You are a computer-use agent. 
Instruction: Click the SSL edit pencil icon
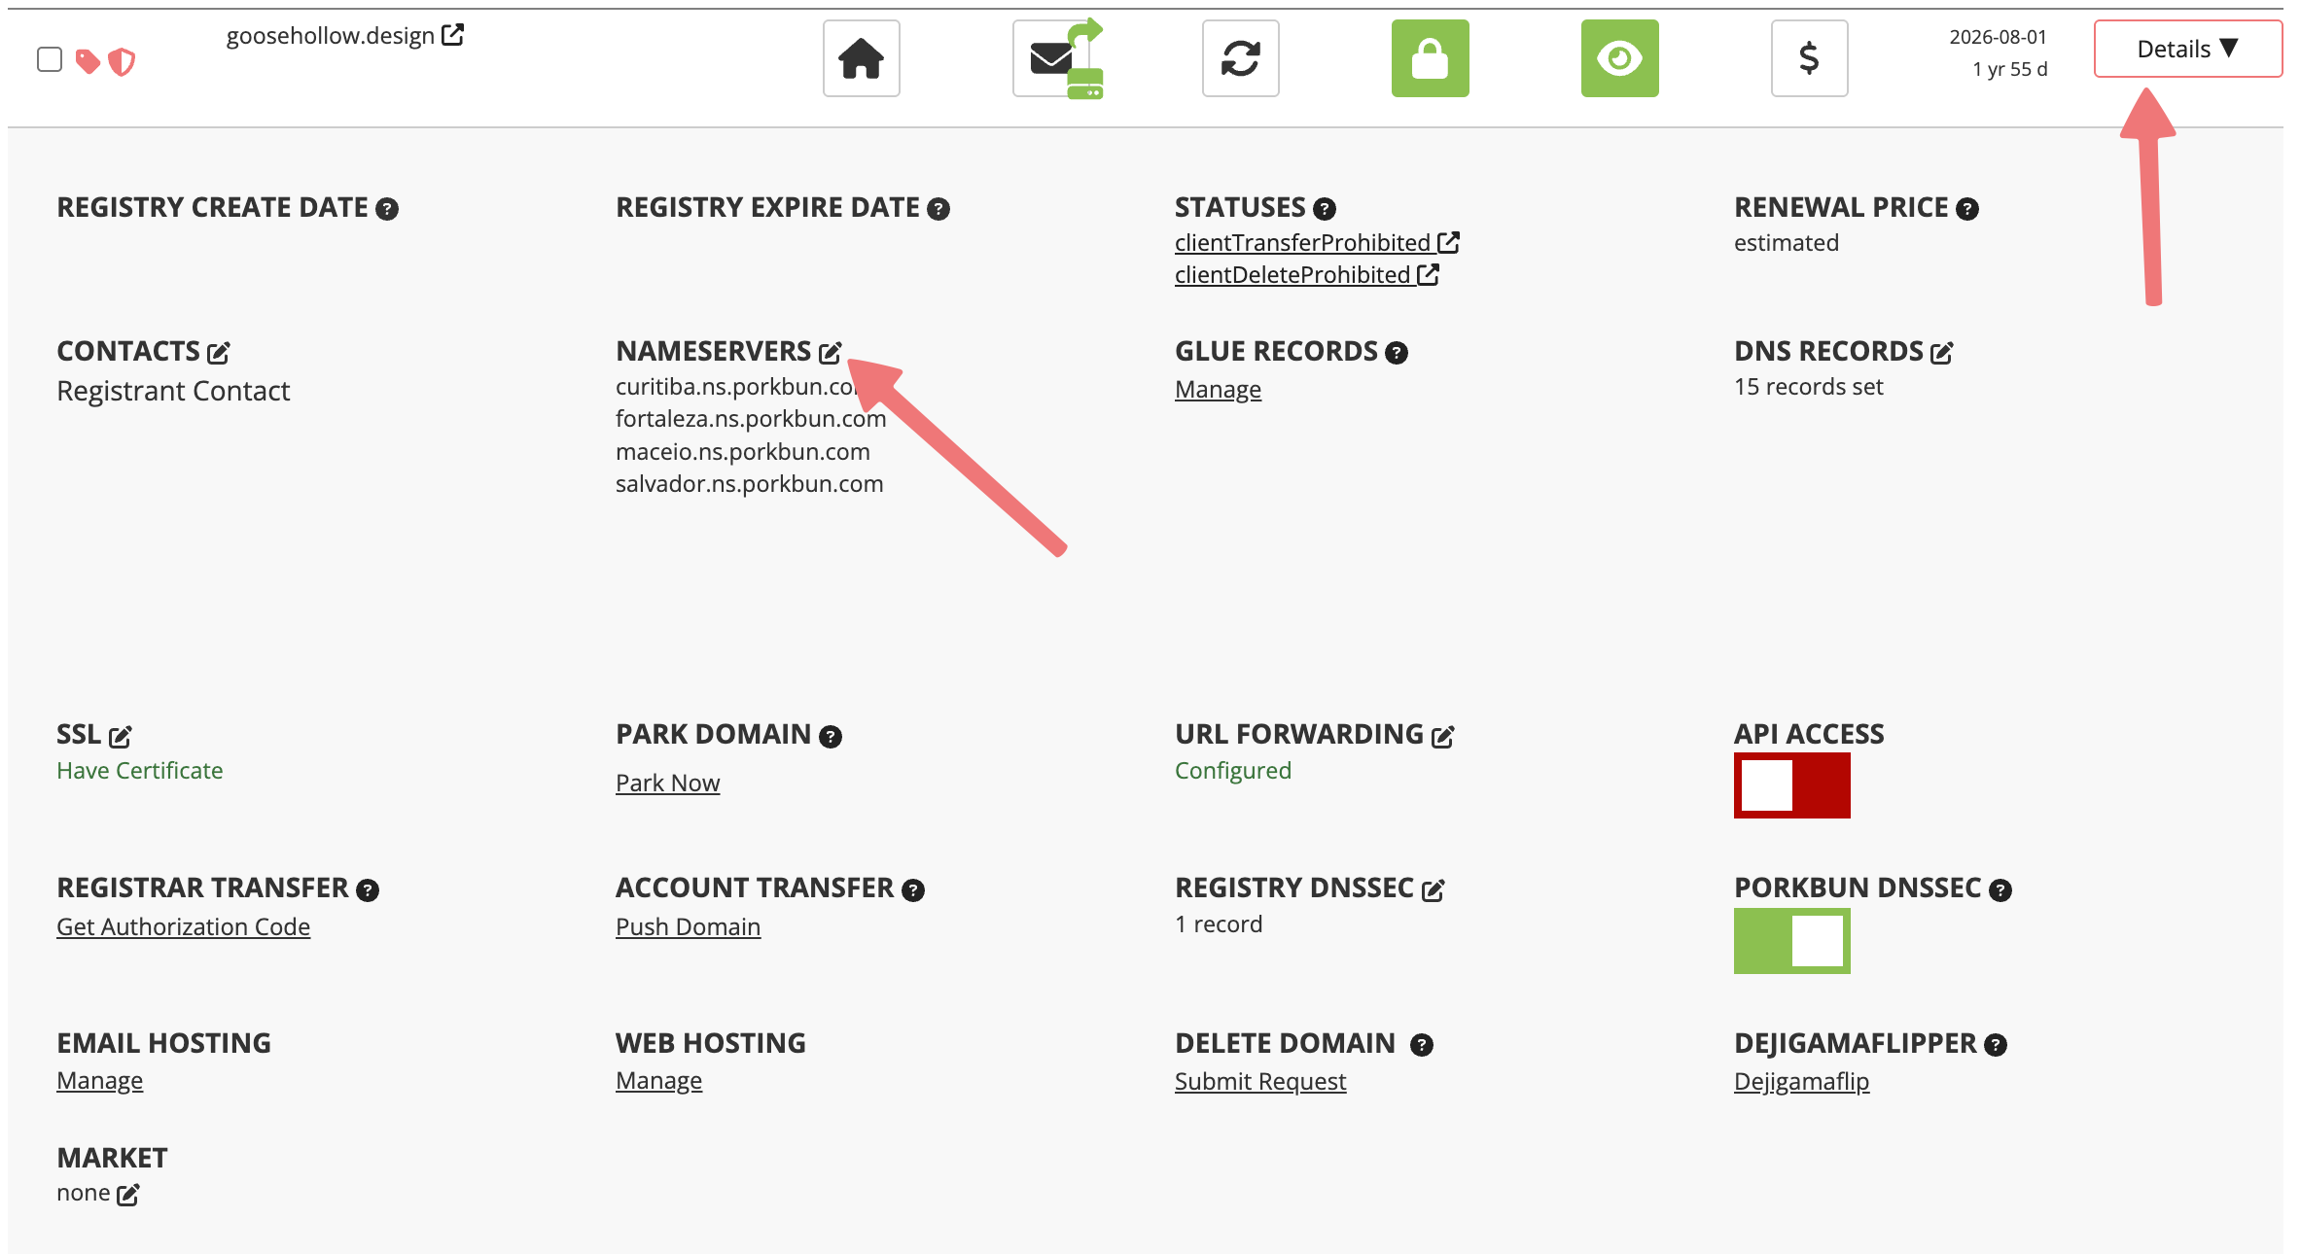[x=121, y=737]
